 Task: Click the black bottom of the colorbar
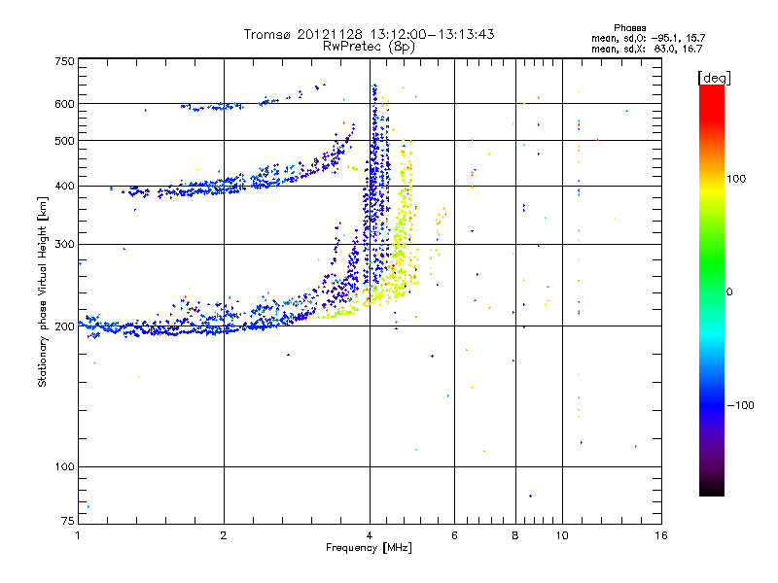tap(712, 491)
